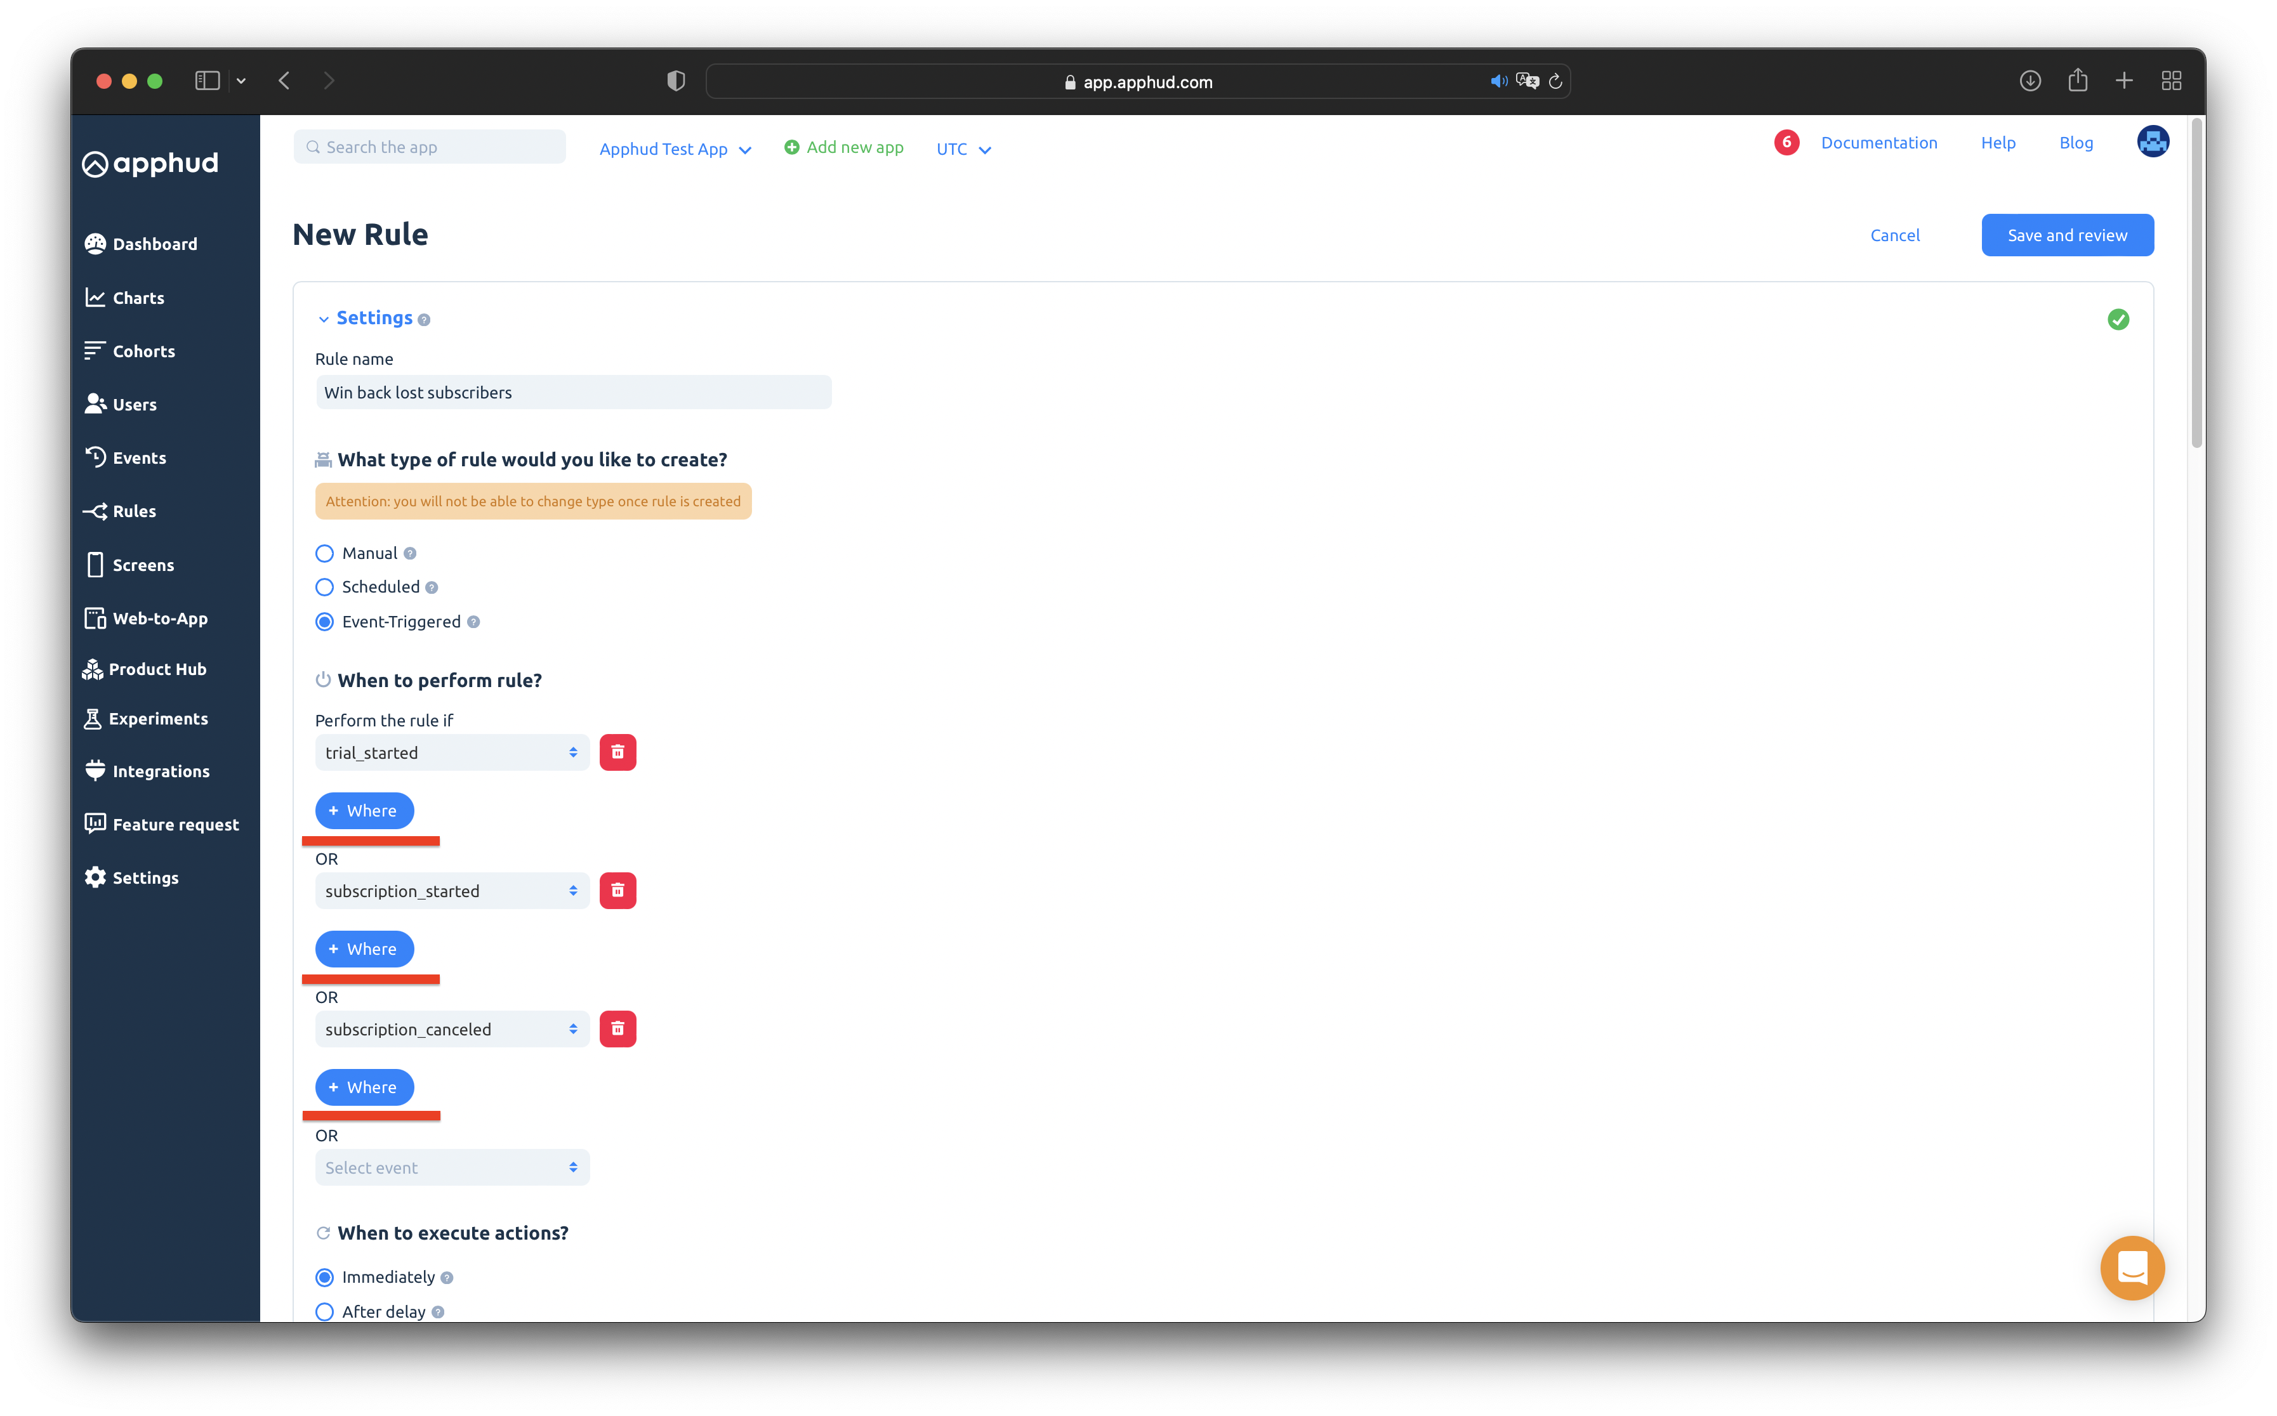Expand the Apphud Test App switcher

tap(675, 149)
